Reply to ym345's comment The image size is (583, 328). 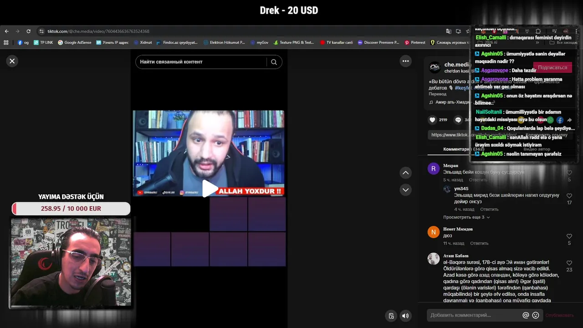coord(489,209)
